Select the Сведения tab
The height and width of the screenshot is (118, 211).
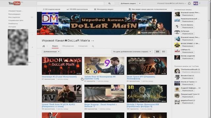click(x=83, y=46)
